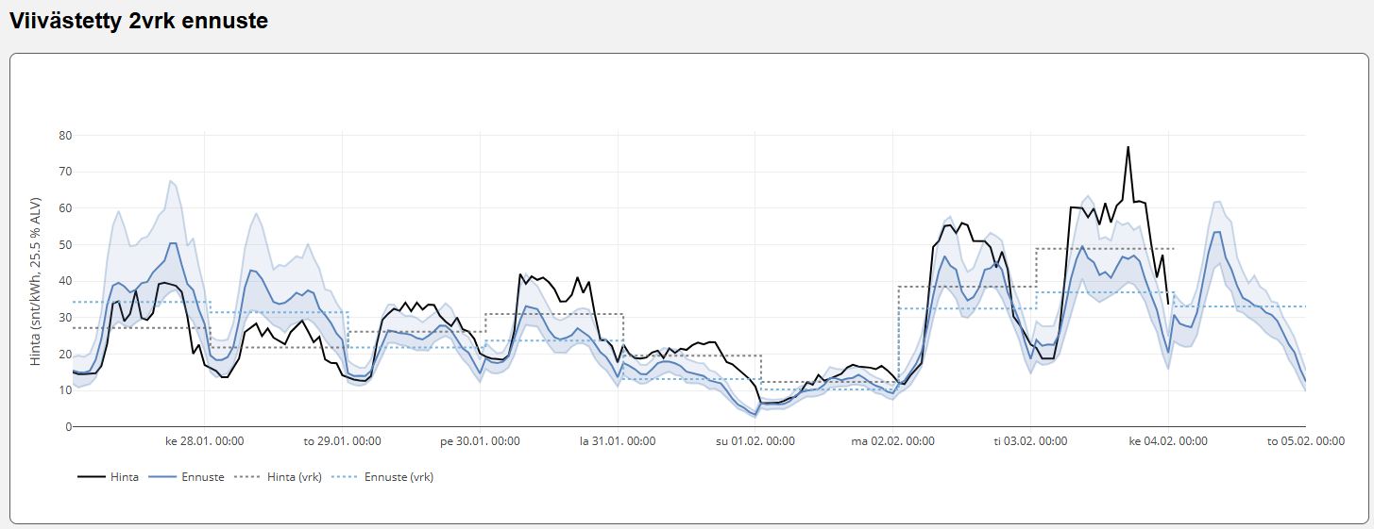
Task: Pick the ma 02.02. 00:00 date label
Action: (892, 440)
